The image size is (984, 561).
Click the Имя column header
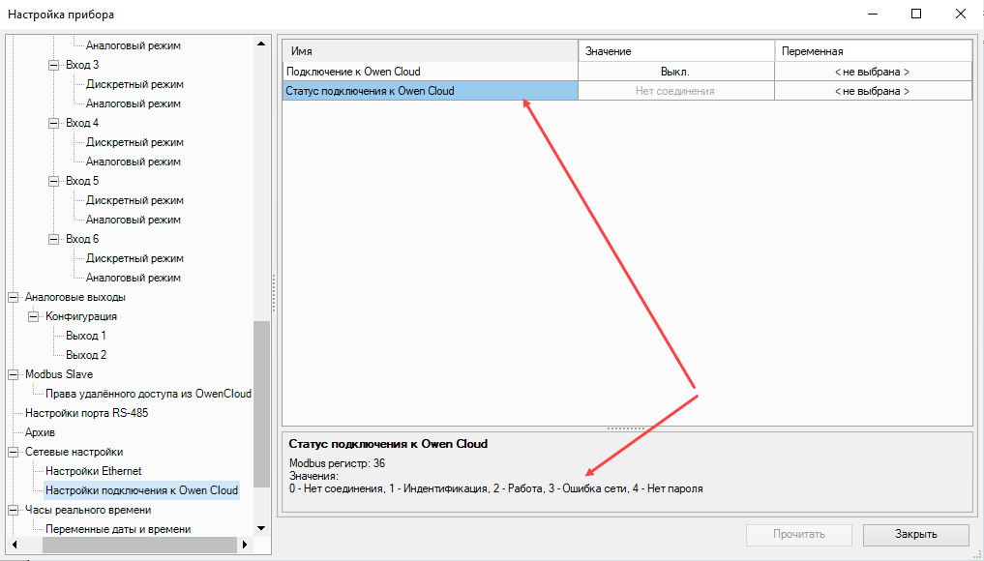[430, 50]
